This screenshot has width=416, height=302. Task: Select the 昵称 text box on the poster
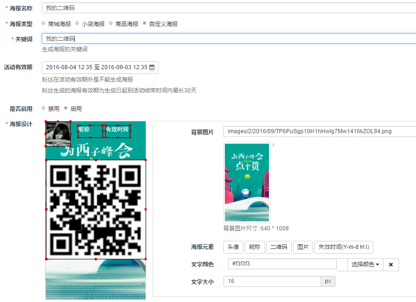pos(90,131)
